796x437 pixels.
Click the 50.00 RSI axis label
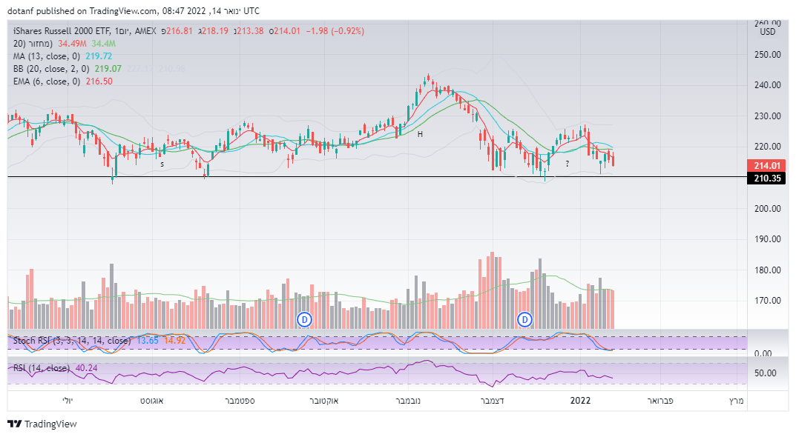[x=766, y=373]
